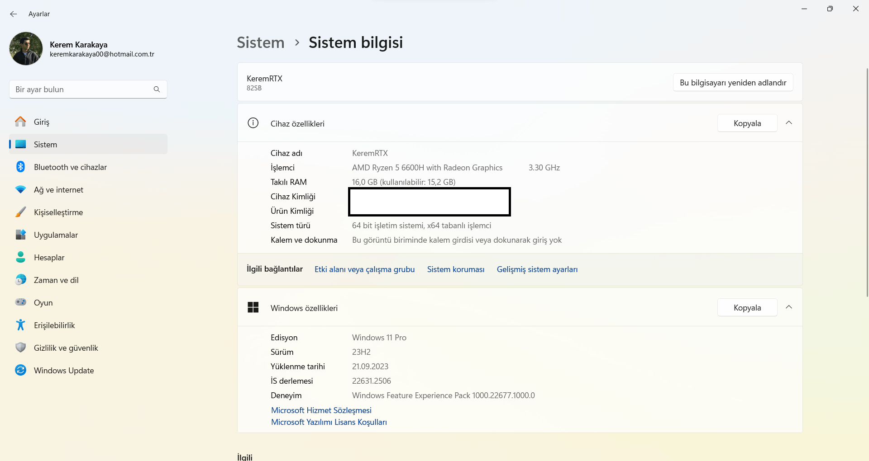Open the Sistem koruması link
This screenshot has height=461, width=869.
(456, 269)
